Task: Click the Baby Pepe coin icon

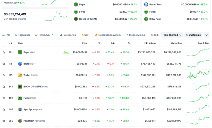Action: [146, 19]
